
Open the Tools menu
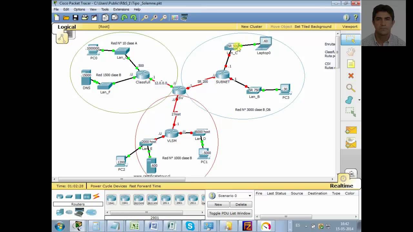point(105,9)
